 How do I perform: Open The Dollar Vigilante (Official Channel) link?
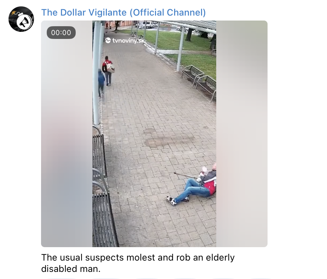124,12
